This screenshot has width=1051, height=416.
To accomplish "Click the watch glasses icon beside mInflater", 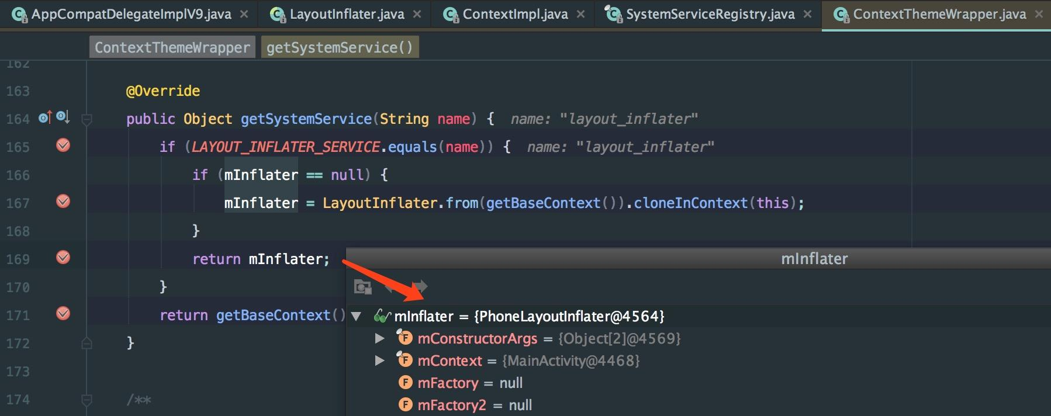I will point(382,317).
